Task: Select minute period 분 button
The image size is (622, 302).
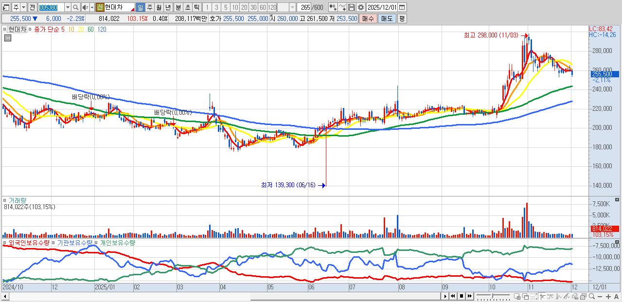Action: 178,7
